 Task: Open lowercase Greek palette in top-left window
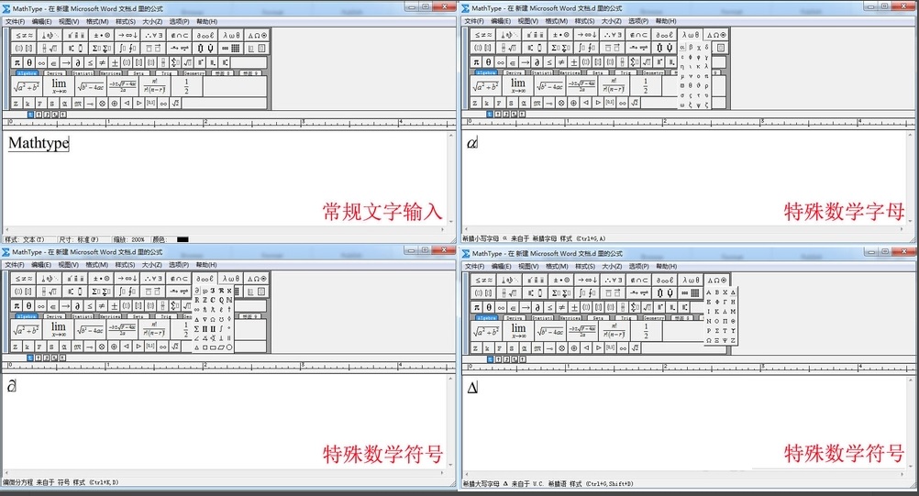(231, 35)
